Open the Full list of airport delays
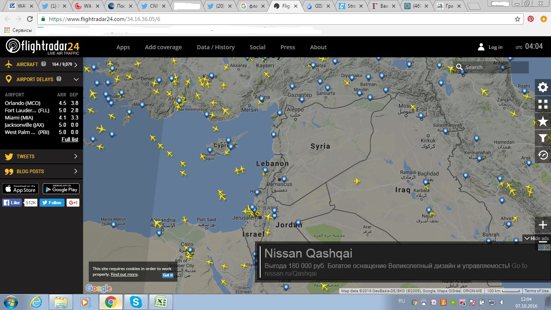The height and width of the screenshot is (310, 551). point(70,140)
